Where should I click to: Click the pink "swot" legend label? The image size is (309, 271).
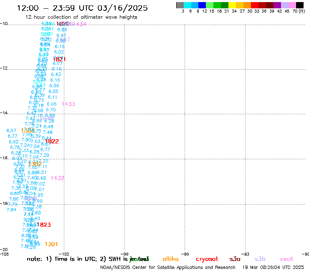(x=286, y=259)
